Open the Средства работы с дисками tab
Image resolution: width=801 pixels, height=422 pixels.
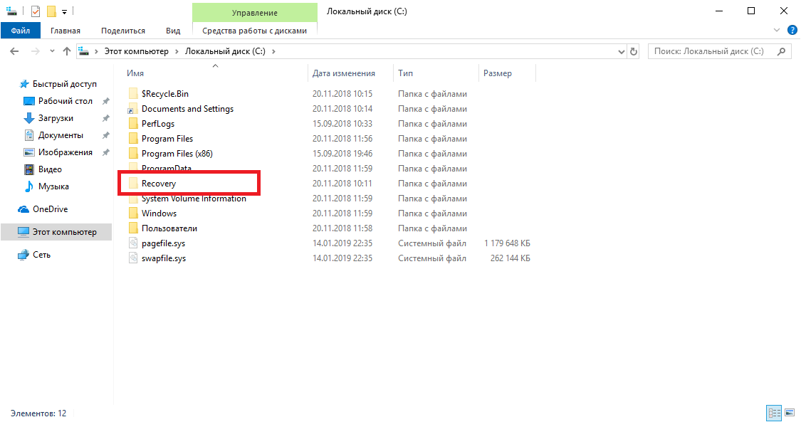[254, 31]
